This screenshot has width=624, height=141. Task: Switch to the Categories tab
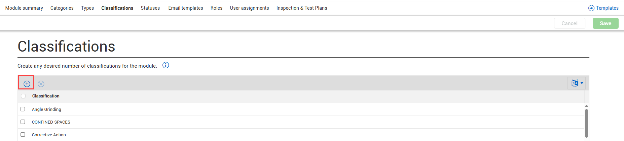pyautogui.click(x=62, y=8)
